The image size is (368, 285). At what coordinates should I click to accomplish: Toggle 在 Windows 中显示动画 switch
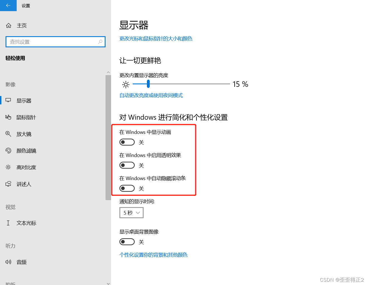tap(127, 142)
